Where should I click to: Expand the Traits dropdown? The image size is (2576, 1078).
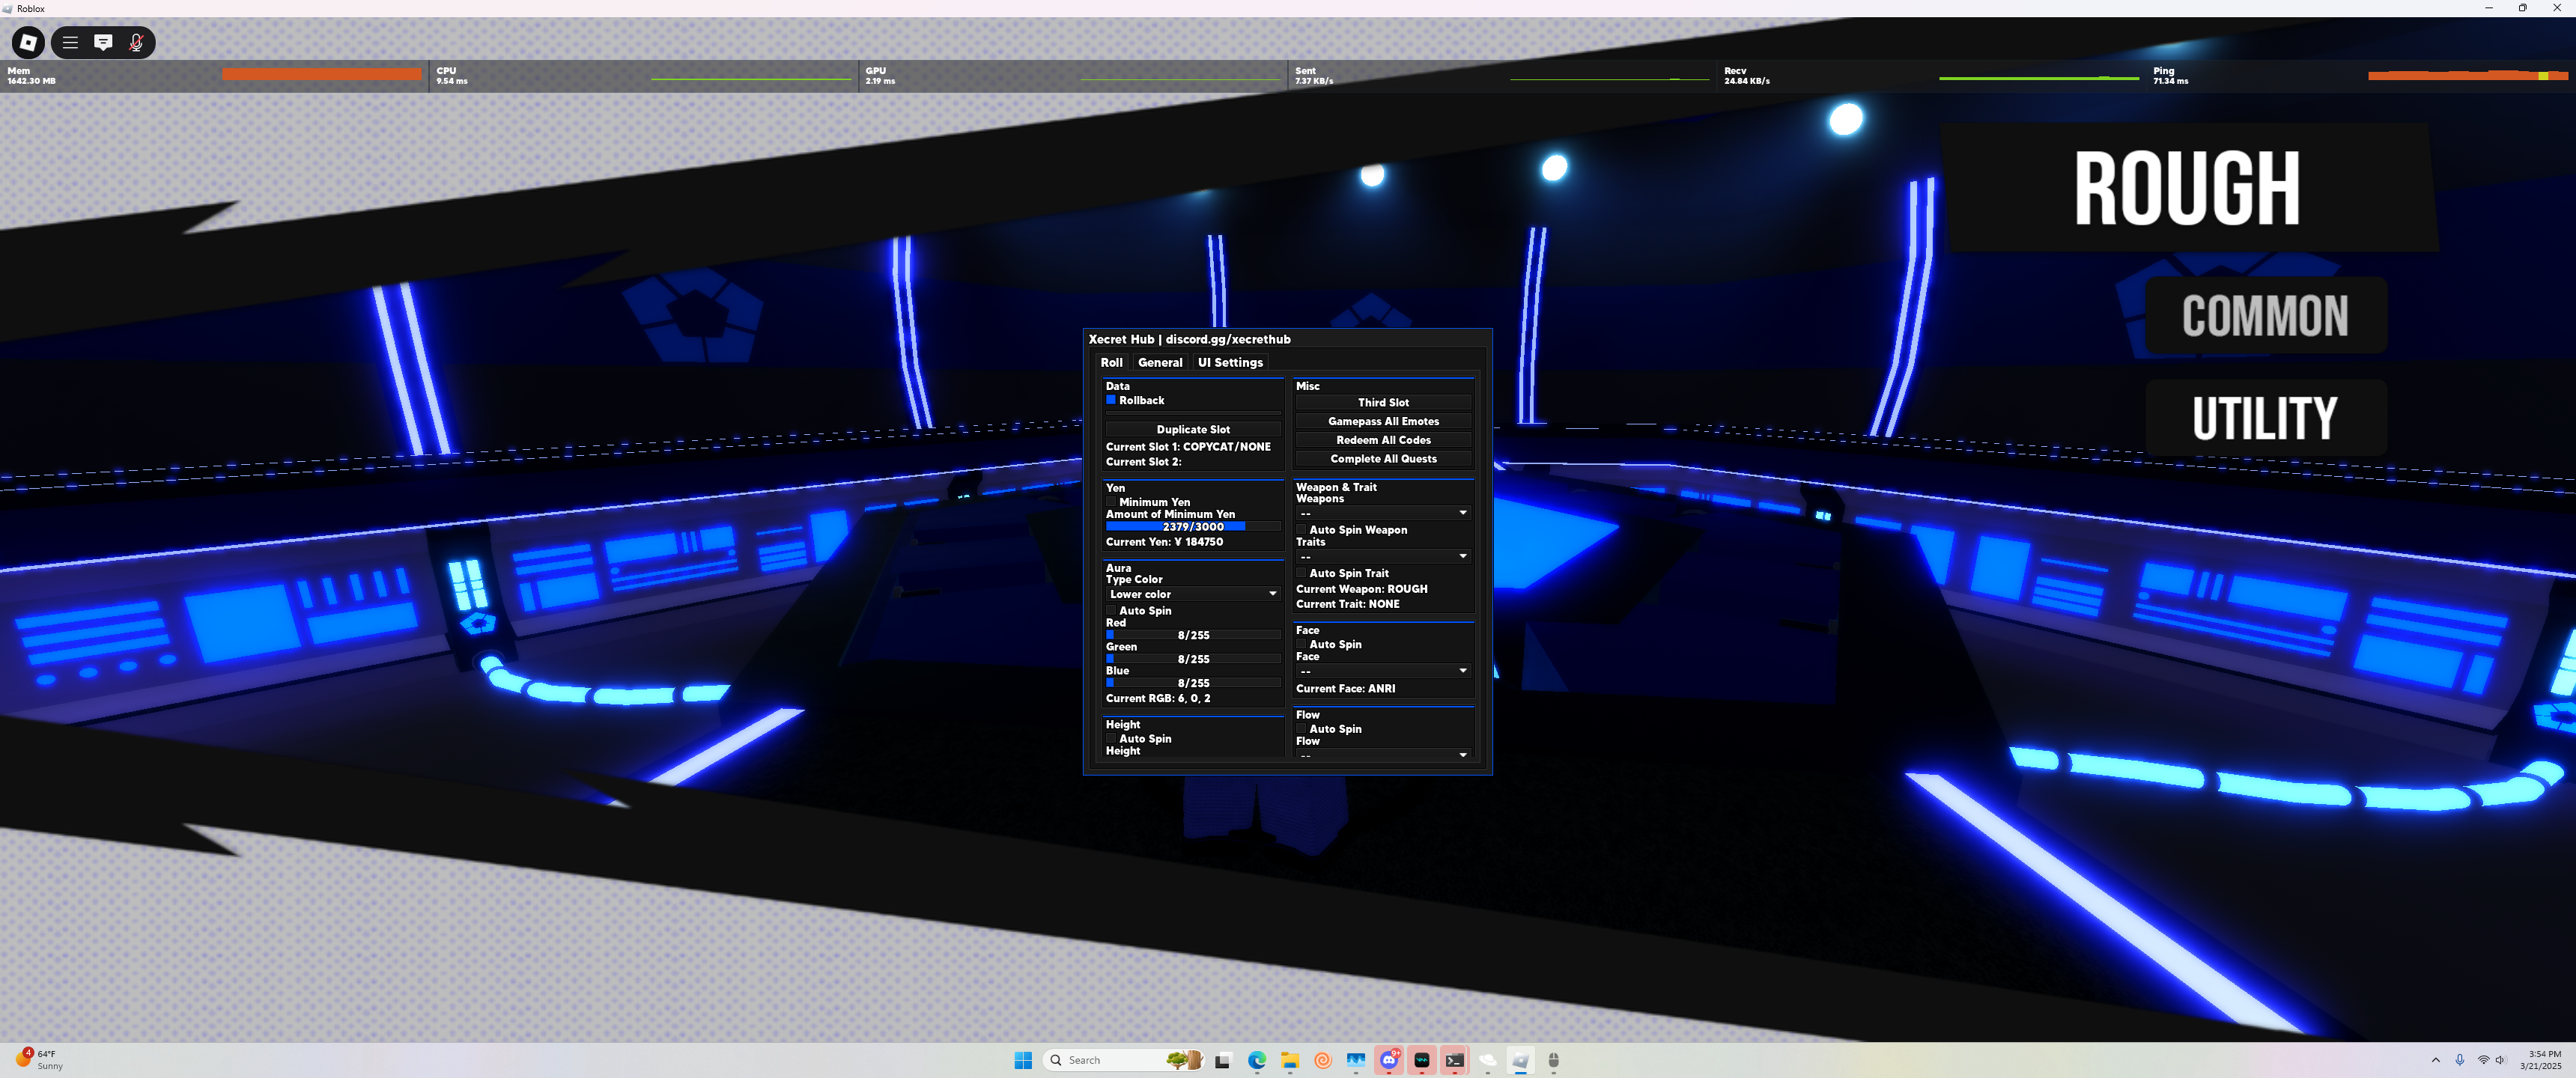pyautogui.click(x=1383, y=556)
